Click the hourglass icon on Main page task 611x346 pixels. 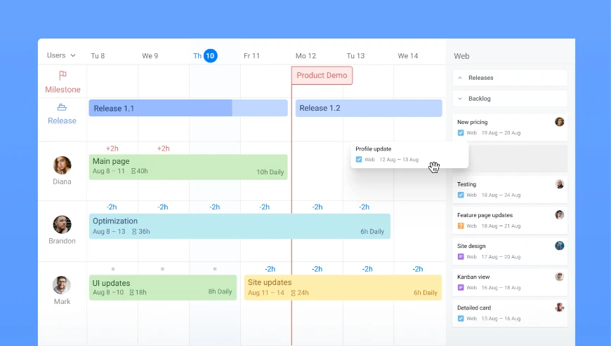coord(133,171)
